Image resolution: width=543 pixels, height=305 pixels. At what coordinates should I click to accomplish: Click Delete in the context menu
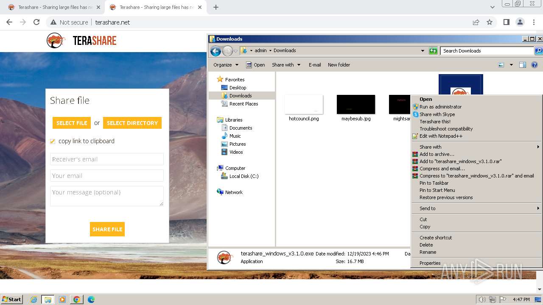point(426,245)
